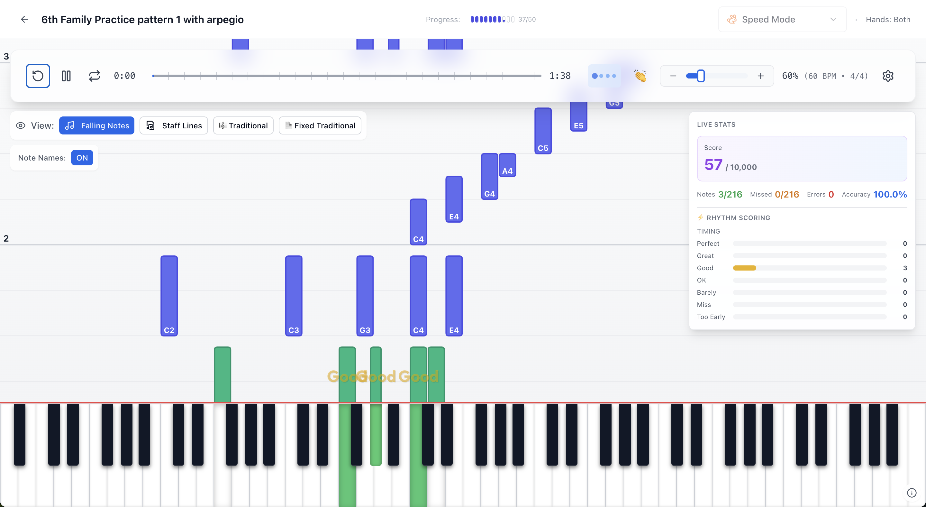The height and width of the screenshot is (507, 926).
Task: Pause the song playback
Action: (66, 76)
